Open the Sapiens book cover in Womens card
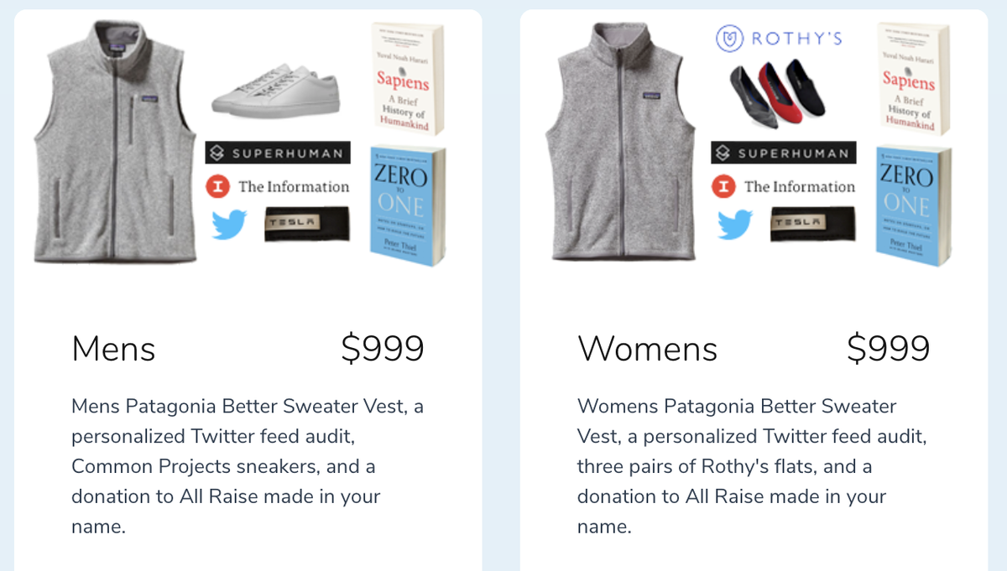 click(x=913, y=78)
